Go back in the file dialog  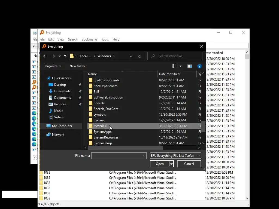[x=45, y=56]
